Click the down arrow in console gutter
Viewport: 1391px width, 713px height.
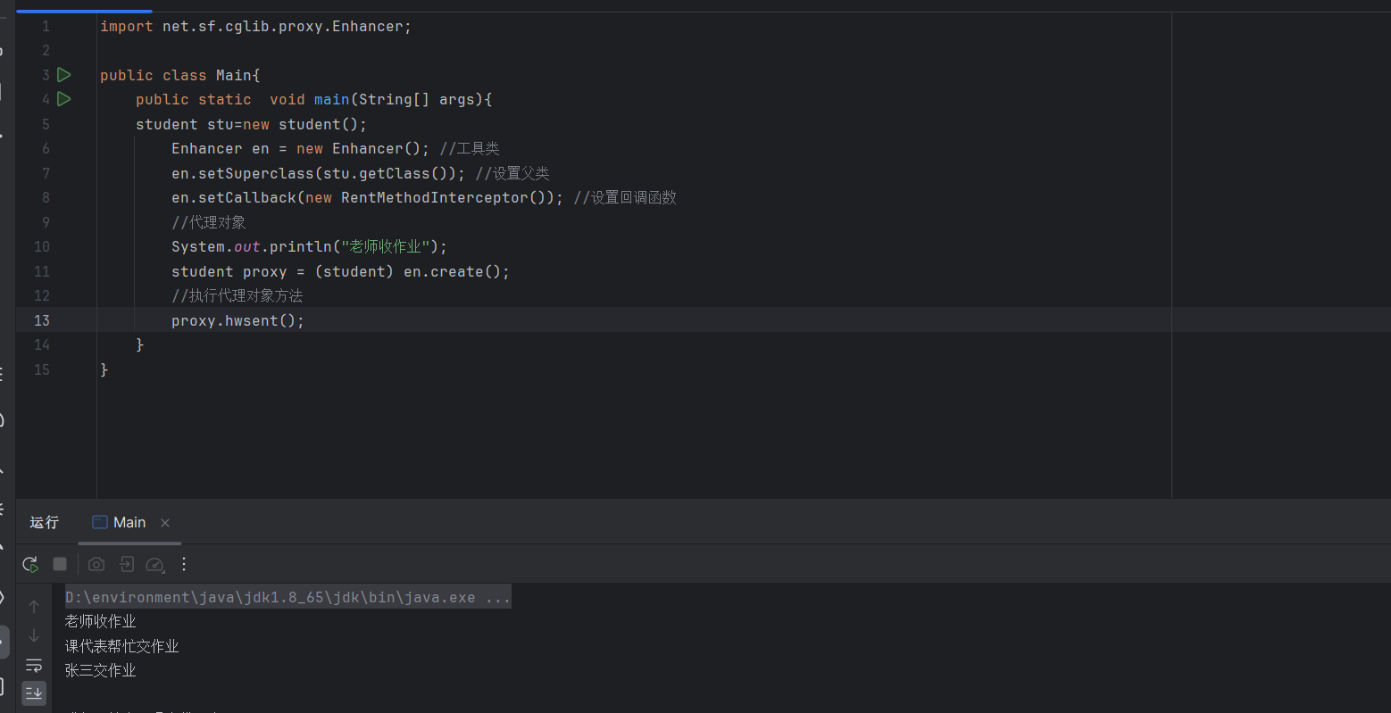pos(34,635)
